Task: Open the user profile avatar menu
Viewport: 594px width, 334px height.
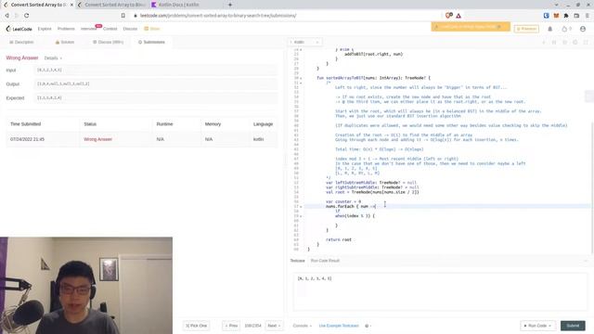Action: (x=583, y=29)
